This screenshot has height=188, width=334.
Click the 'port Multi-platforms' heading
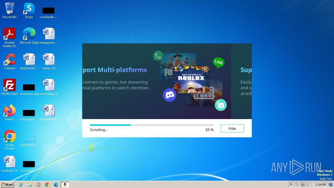[x=115, y=70]
